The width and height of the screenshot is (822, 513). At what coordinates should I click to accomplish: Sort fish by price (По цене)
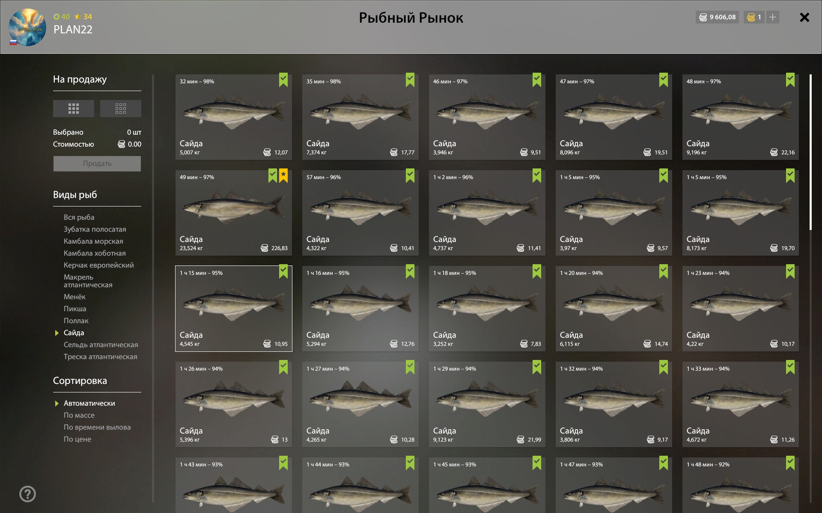coord(77,439)
